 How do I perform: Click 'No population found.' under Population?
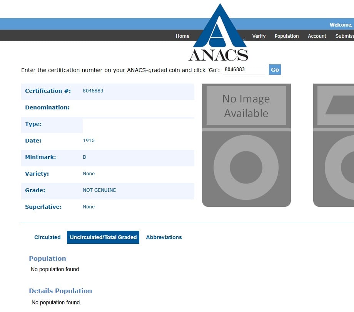pos(55,269)
